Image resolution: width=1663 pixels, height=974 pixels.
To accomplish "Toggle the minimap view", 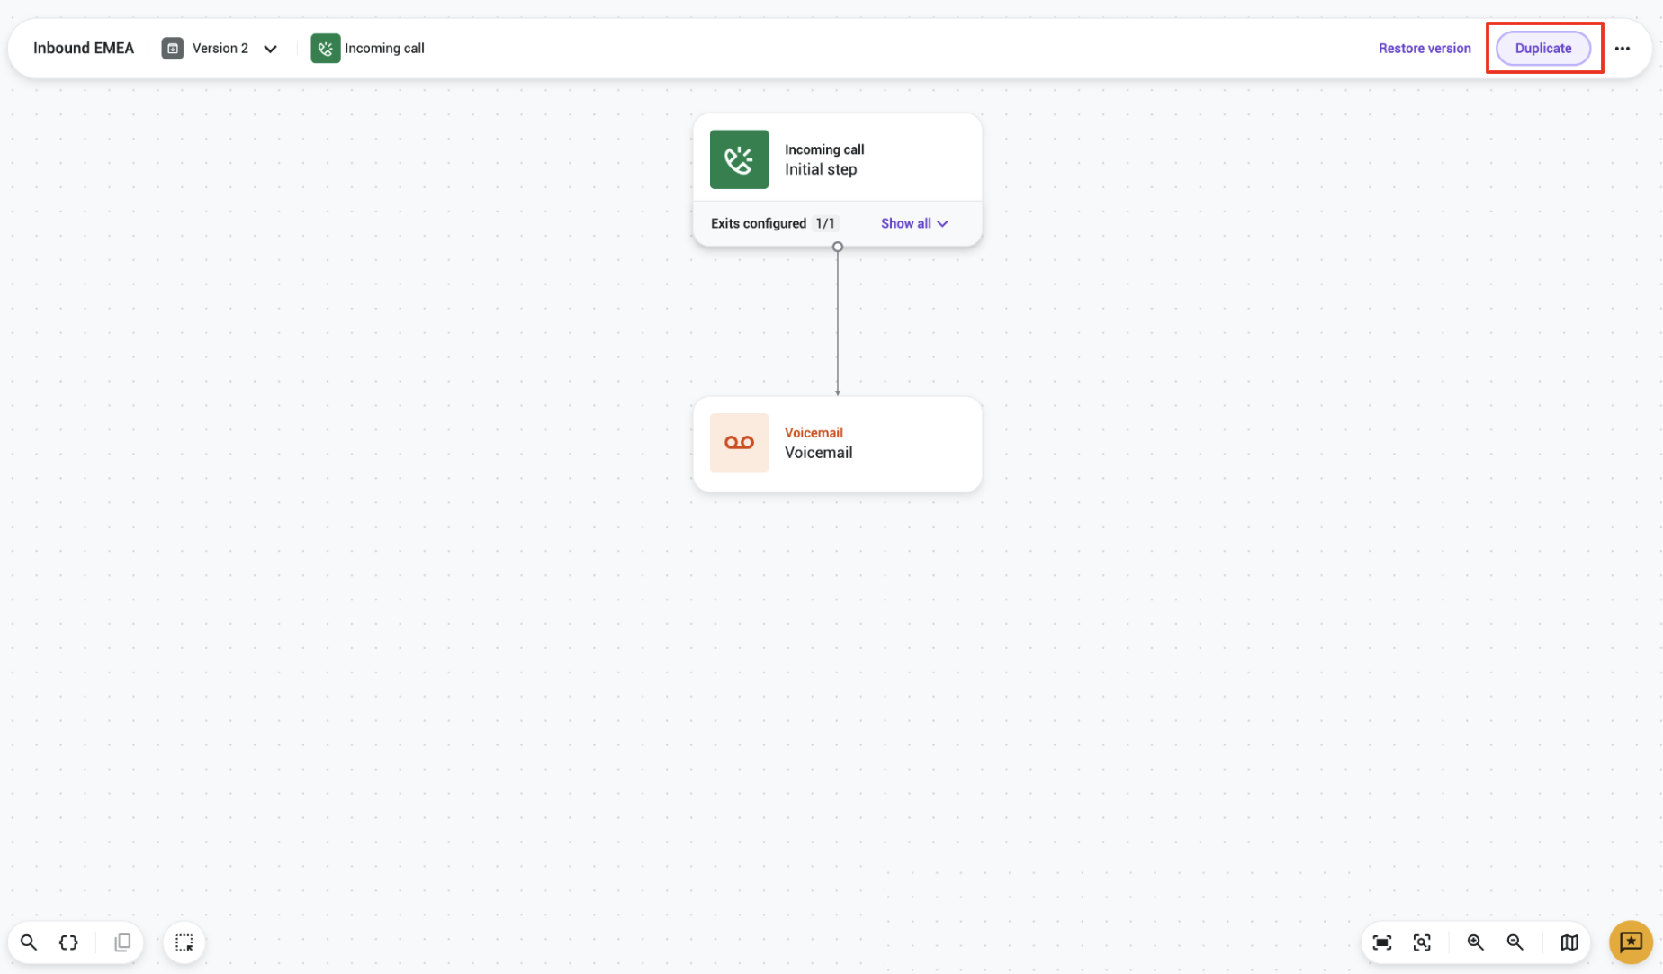I will pos(1569,942).
